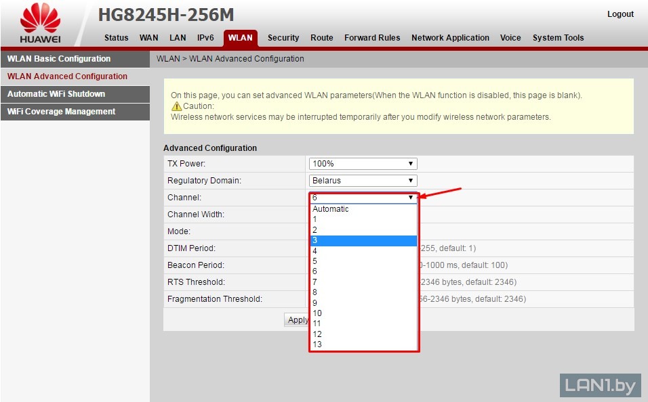Click the 'Beacon Period:' label
Screen dimensions: 648x402
tap(196, 265)
